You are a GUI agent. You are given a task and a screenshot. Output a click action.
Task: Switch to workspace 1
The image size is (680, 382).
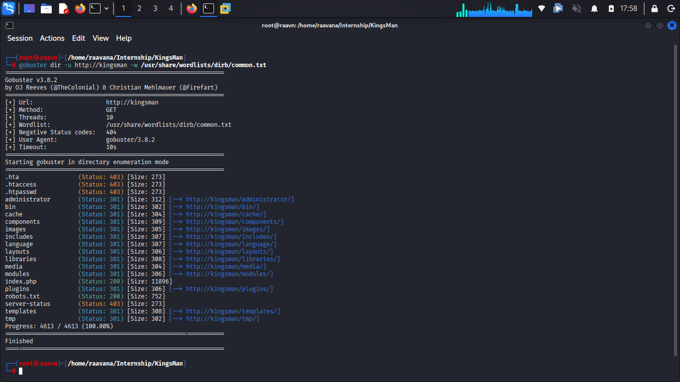[x=123, y=8]
